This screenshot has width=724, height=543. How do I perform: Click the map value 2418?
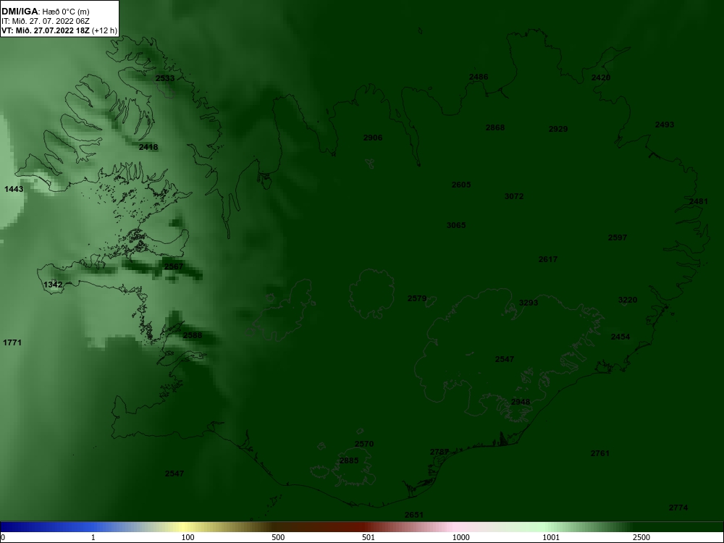tap(148, 147)
